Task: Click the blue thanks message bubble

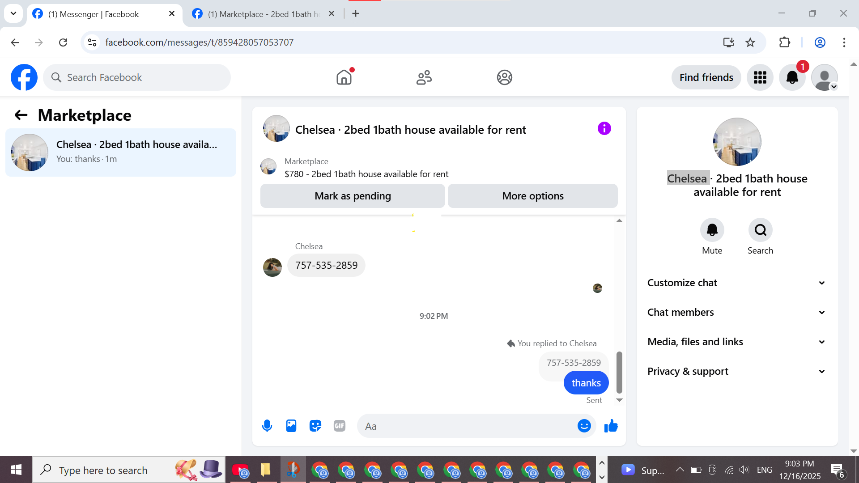Action: [586, 383]
